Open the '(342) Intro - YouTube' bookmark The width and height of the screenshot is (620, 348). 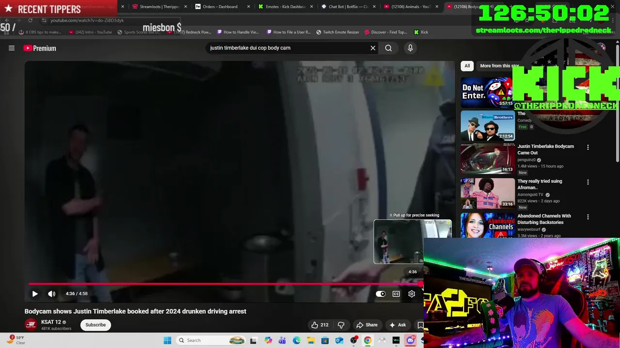click(x=90, y=32)
